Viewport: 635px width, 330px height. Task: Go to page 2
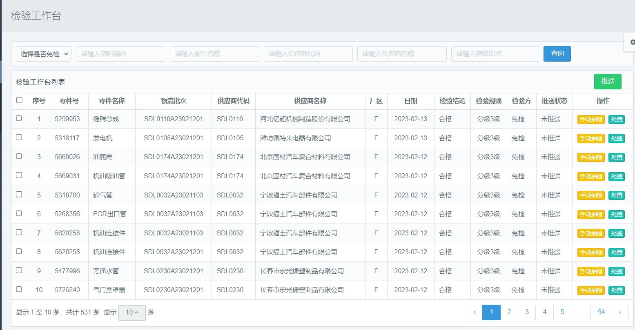509,312
